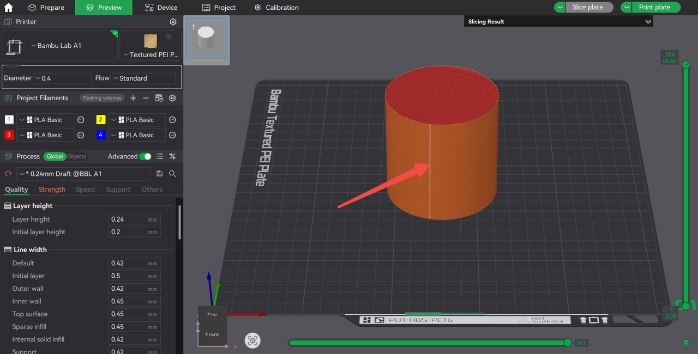Open nozzle Diameter 0.4 dropdown
Viewport: 698px width, 354px height.
(x=62, y=78)
